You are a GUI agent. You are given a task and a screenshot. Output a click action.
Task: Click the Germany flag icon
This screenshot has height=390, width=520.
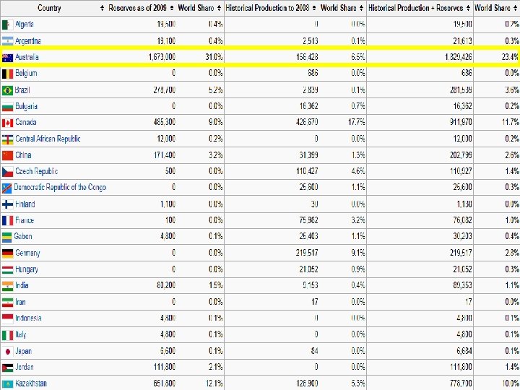(x=7, y=253)
